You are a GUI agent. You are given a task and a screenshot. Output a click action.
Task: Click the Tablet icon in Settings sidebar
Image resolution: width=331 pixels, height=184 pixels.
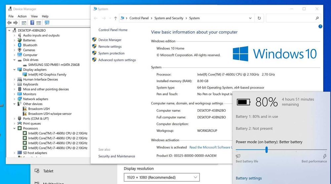pos(37,171)
